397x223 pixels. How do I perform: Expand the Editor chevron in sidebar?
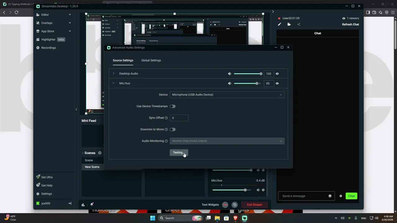[70, 15]
